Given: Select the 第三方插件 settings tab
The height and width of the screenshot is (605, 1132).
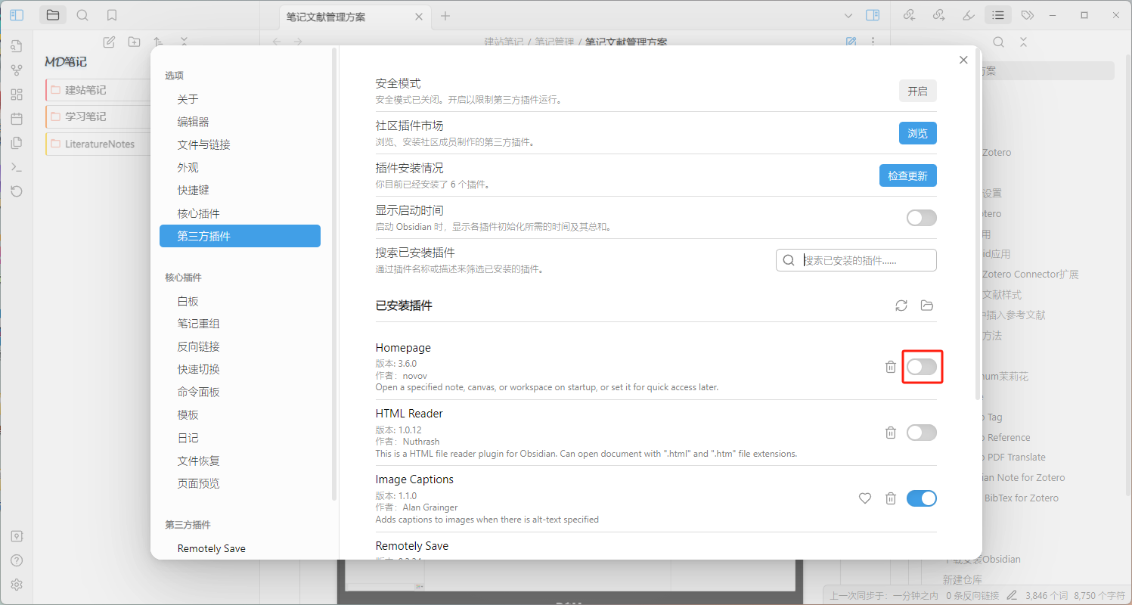Looking at the screenshot, I should coord(240,236).
